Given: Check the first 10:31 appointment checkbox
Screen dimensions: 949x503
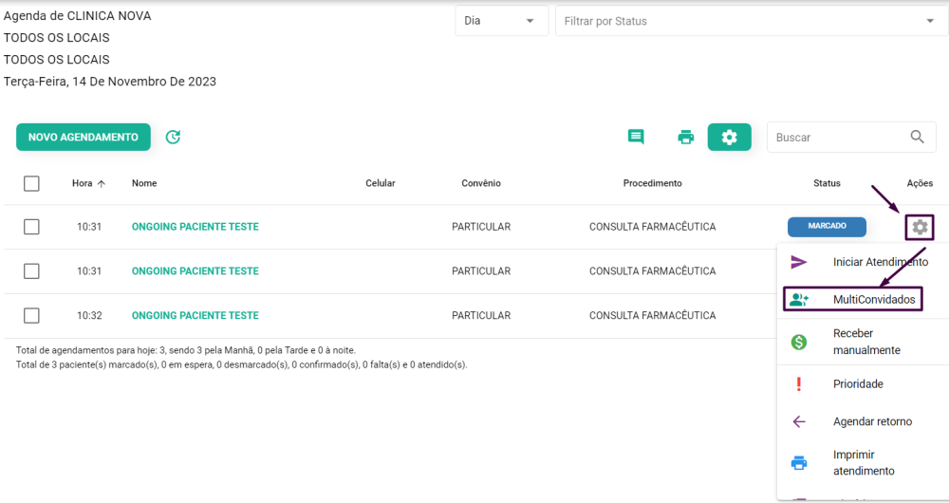Looking at the screenshot, I should tap(31, 227).
